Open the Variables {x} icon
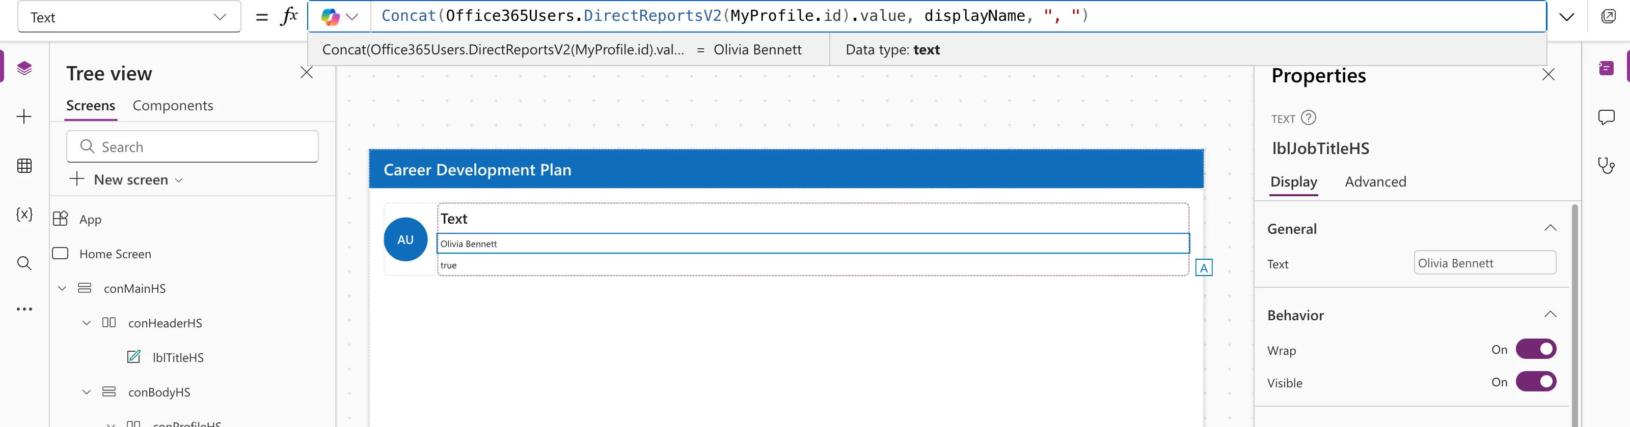 tap(24, 214)
